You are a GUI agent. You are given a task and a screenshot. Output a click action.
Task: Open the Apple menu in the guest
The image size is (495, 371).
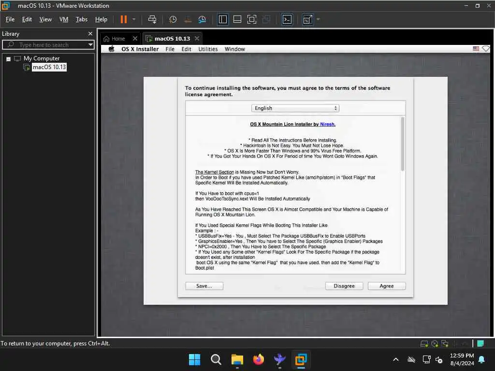point(111,49)
